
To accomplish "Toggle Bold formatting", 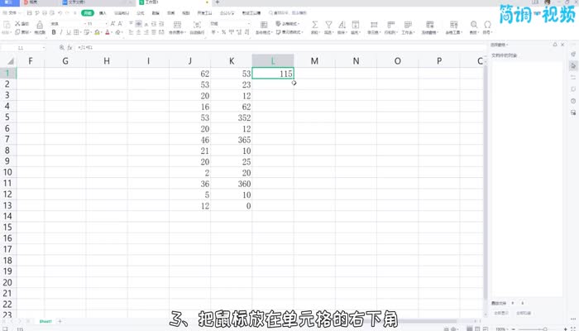I will tap(52, 32).
